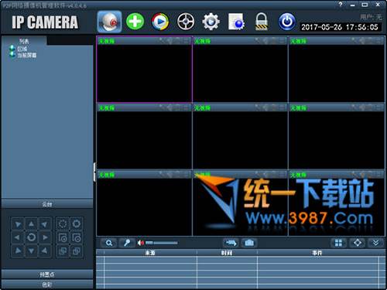Screen dimensions: 387x290
Task: Expand the 色彩 color panel header
Action: [47, 285]
